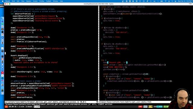Image resolution: width=193 pixels, height=109 pixels.
Task: Switch to byobu window '2:bash'
Action: (29, 107)
